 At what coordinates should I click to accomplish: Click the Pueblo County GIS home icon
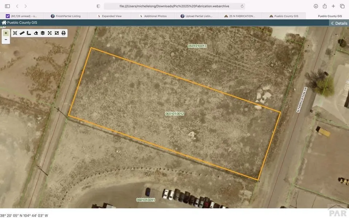pos(4,23)
